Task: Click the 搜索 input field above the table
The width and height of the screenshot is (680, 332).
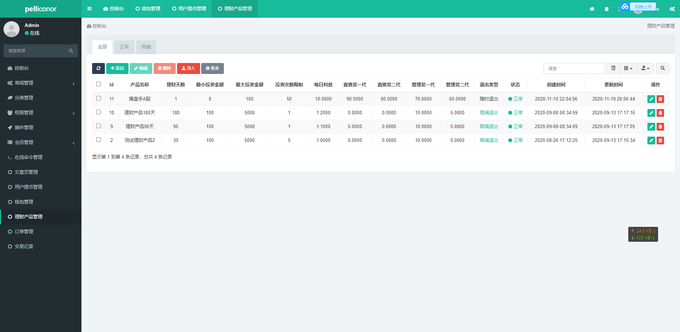Action: 574,68
